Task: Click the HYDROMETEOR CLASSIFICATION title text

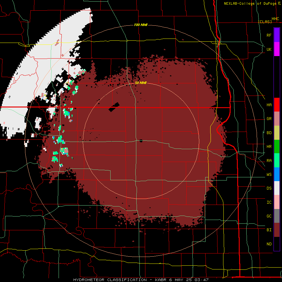Action: [110, 280]
